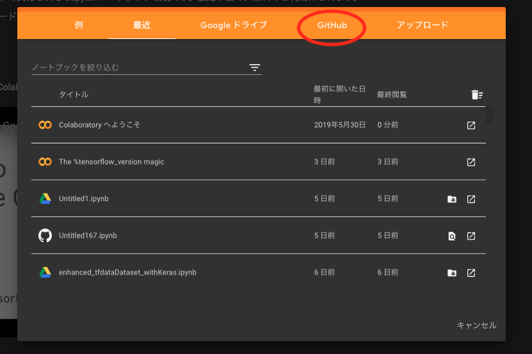Open Untitled1.ipynb in new tab icon
The image size is (532, 354).
(471, 199)
